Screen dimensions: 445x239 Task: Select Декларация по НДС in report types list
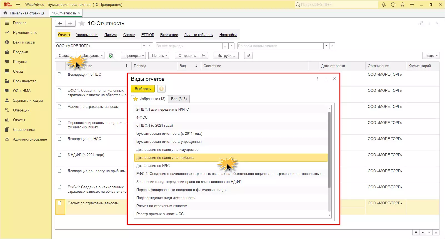coord(153,166)
